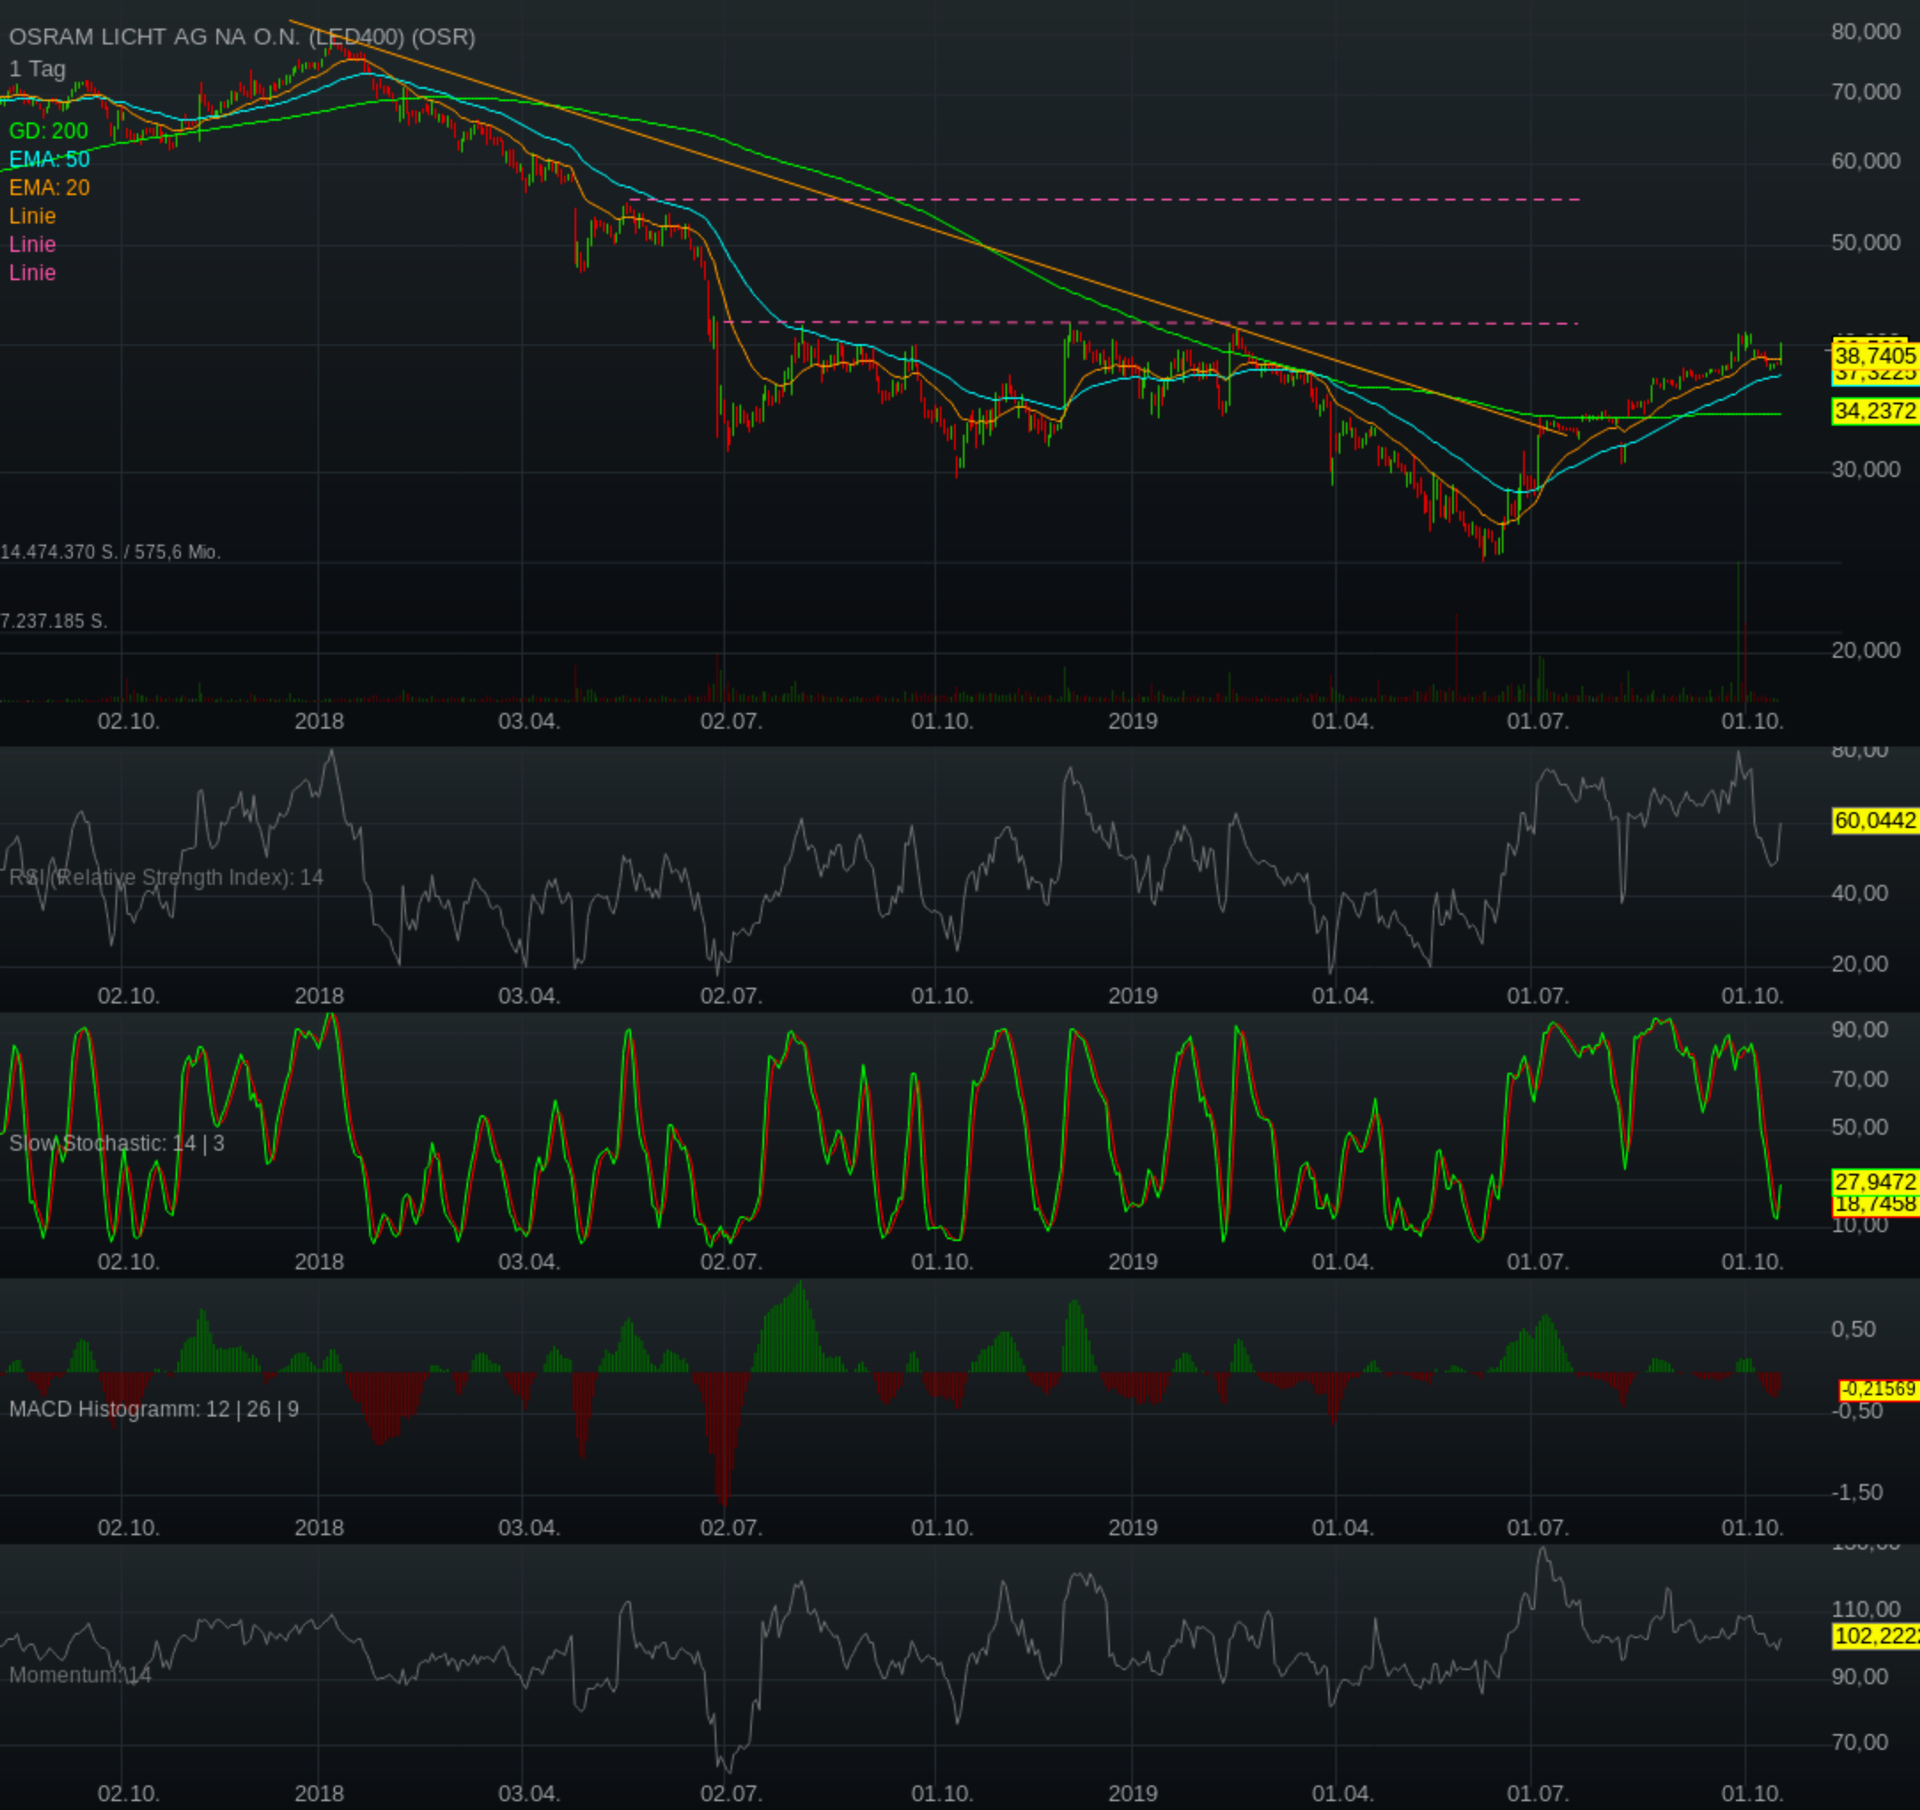Screen dimensions: 1920x1810
Task: Select the orange Linie legend entry
Action: click(x=33, y=216)
